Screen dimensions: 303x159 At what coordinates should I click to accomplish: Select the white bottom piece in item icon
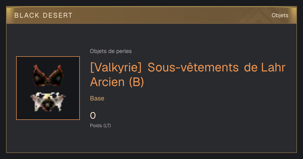pos(48,101)
